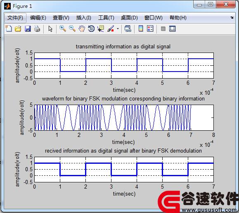Click inside the FSK modulation waveform plot
239x213 pixels.
[x=124, y=117]
